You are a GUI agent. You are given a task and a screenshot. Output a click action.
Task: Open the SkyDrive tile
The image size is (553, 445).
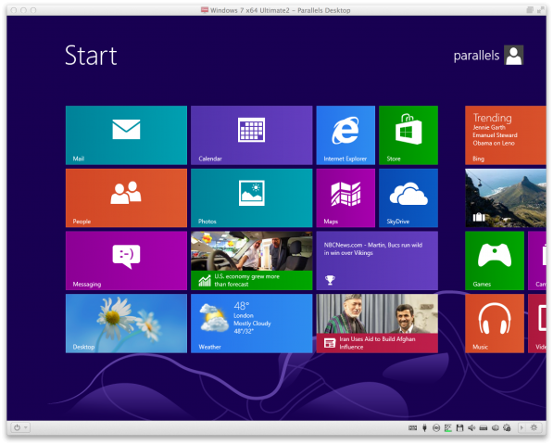coord(408,198)
